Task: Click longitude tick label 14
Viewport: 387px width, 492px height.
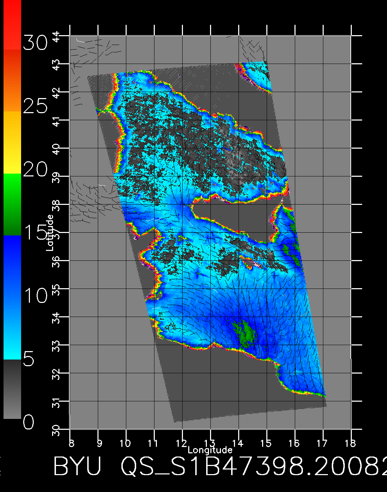Action: 237,443
